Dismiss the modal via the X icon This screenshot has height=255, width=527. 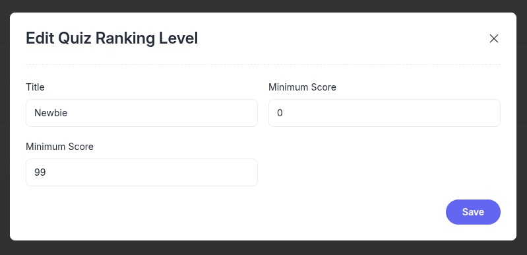pos(494,39)
